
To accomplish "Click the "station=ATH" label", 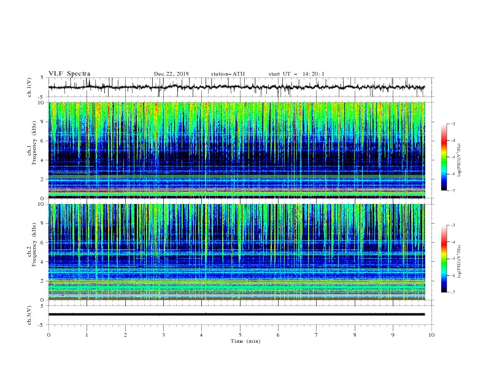I will (228, 74).
